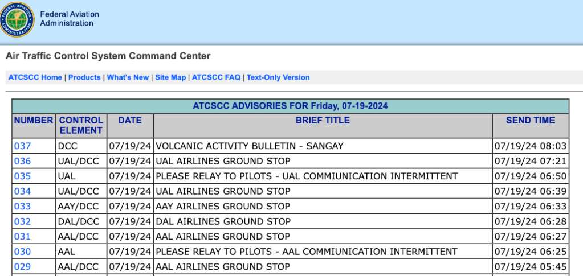Open the What's New link

pos(128,77)
